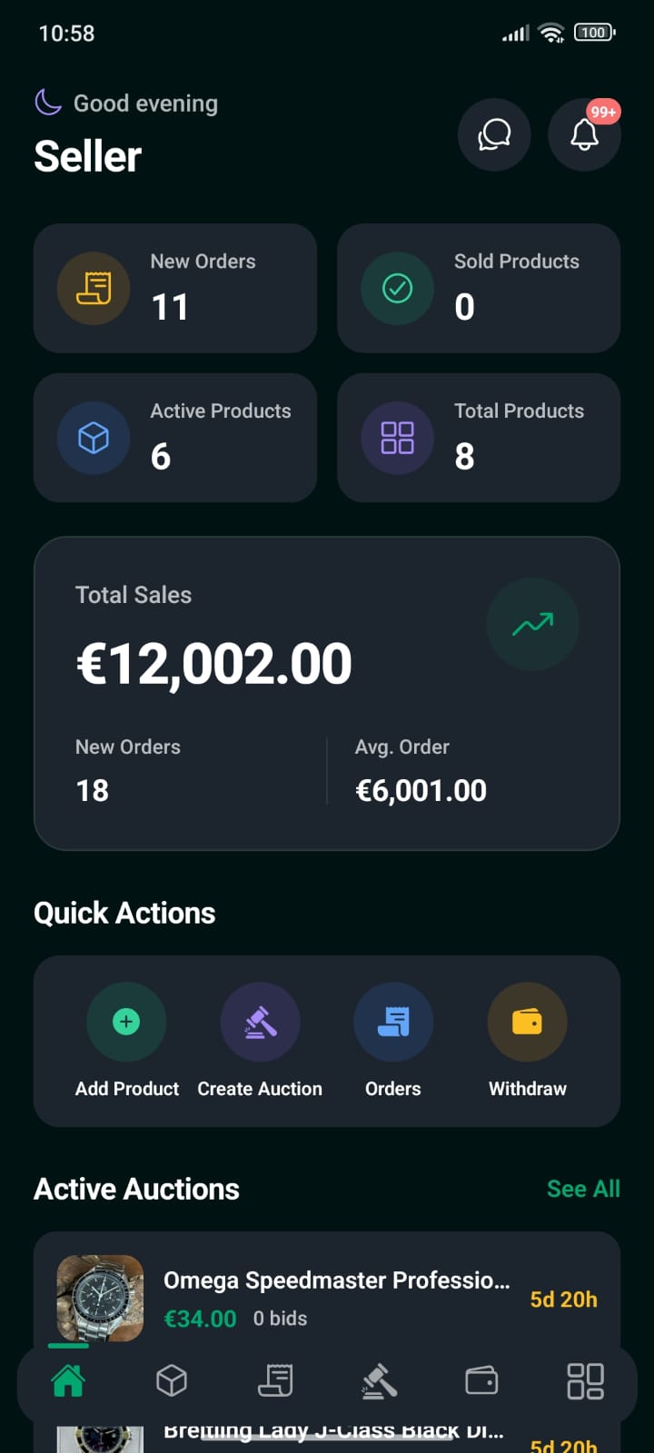This screenshot has width=654, height=1453.
Task: Open the Total Products stat card
Action: tap(479, 438)
